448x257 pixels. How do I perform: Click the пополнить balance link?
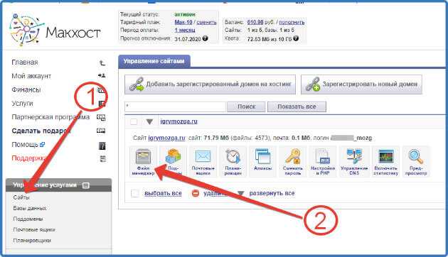point(292,22)
